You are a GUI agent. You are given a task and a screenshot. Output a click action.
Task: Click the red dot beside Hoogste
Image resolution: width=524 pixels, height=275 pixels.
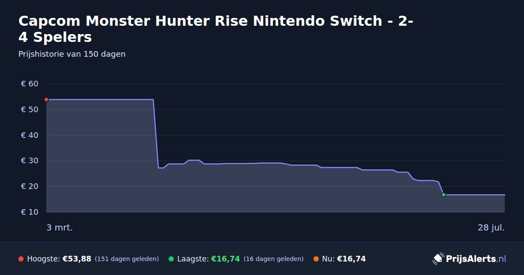[x=21, y=259]
